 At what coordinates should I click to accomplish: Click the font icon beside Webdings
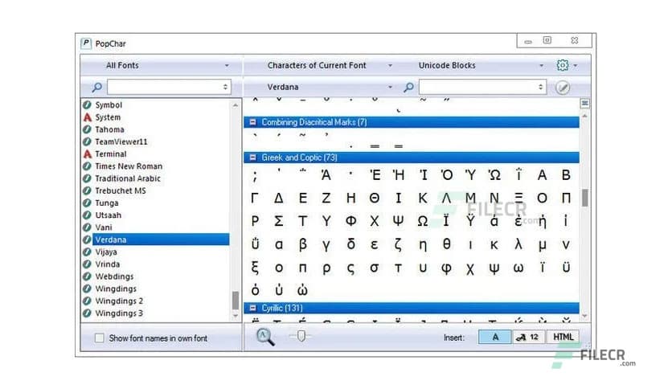(87, 276)
